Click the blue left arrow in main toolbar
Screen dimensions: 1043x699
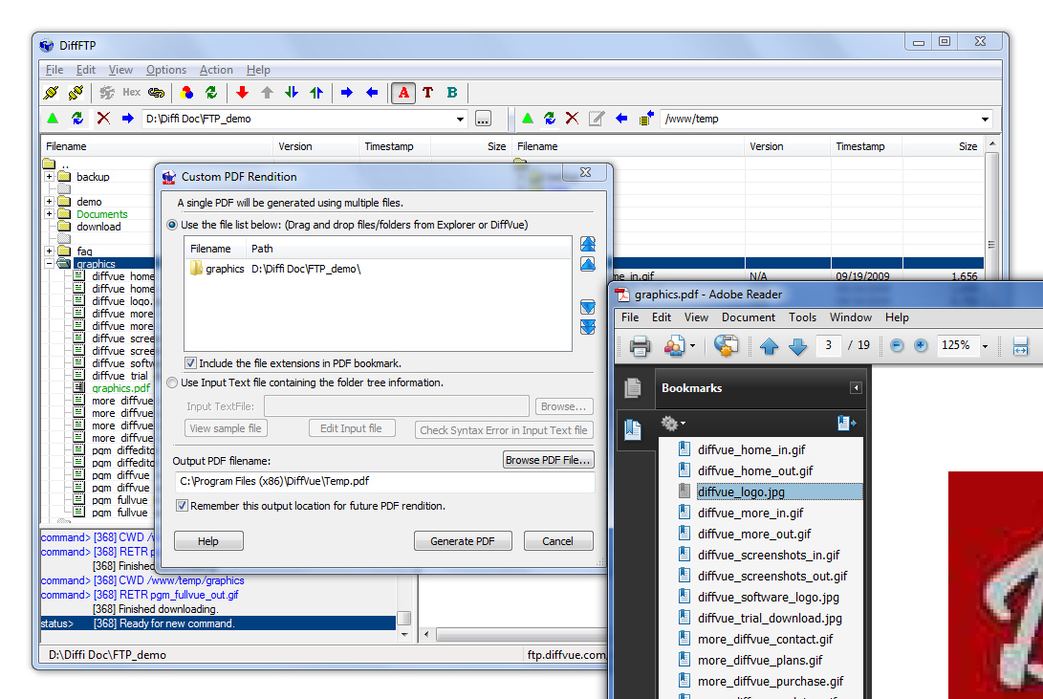(x=372, y=93)
